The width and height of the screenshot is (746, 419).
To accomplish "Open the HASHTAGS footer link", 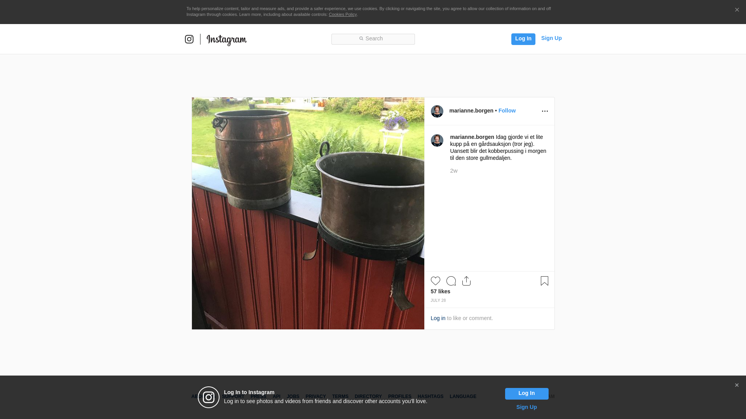I will pyautogui.click(x=431, y=397).
